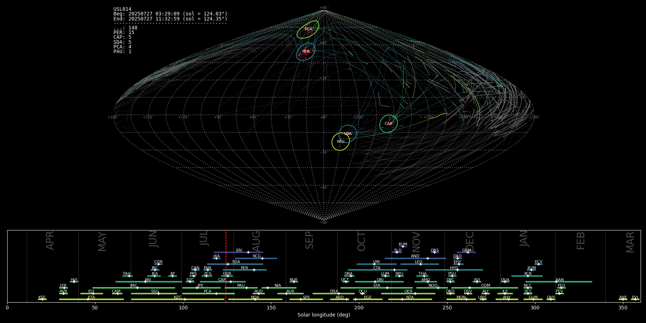Click the DRA shower bar in timeline
The image size is (646, 323).
[349, 276]
